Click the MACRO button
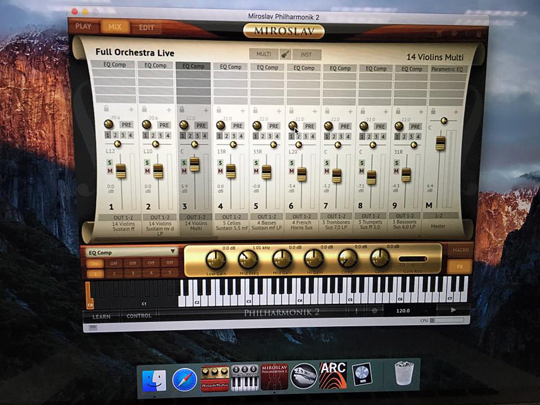540x405 pixels. click(x=461, y=250)
